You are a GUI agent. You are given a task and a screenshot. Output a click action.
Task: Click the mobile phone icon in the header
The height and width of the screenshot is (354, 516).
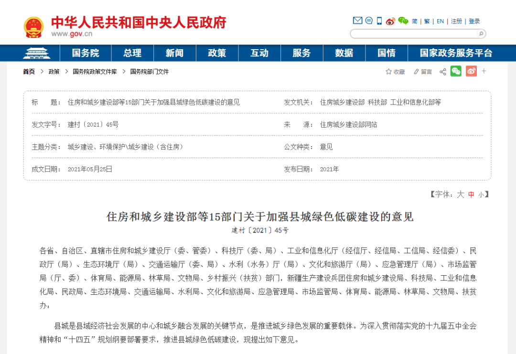pos(379,20)
